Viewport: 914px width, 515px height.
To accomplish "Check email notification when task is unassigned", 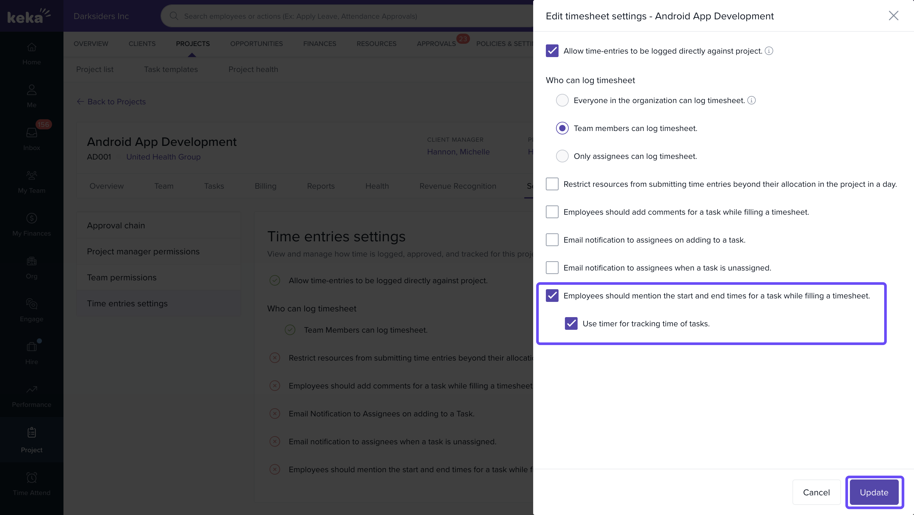I will [x=552, y=268].
